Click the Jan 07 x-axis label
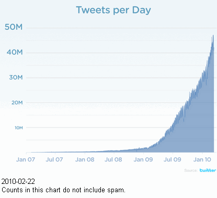This screenshot has height=198, width=217. 26,159
